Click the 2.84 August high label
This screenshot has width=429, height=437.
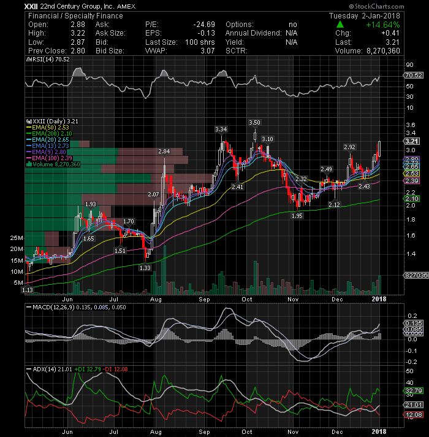coord(164,152)
